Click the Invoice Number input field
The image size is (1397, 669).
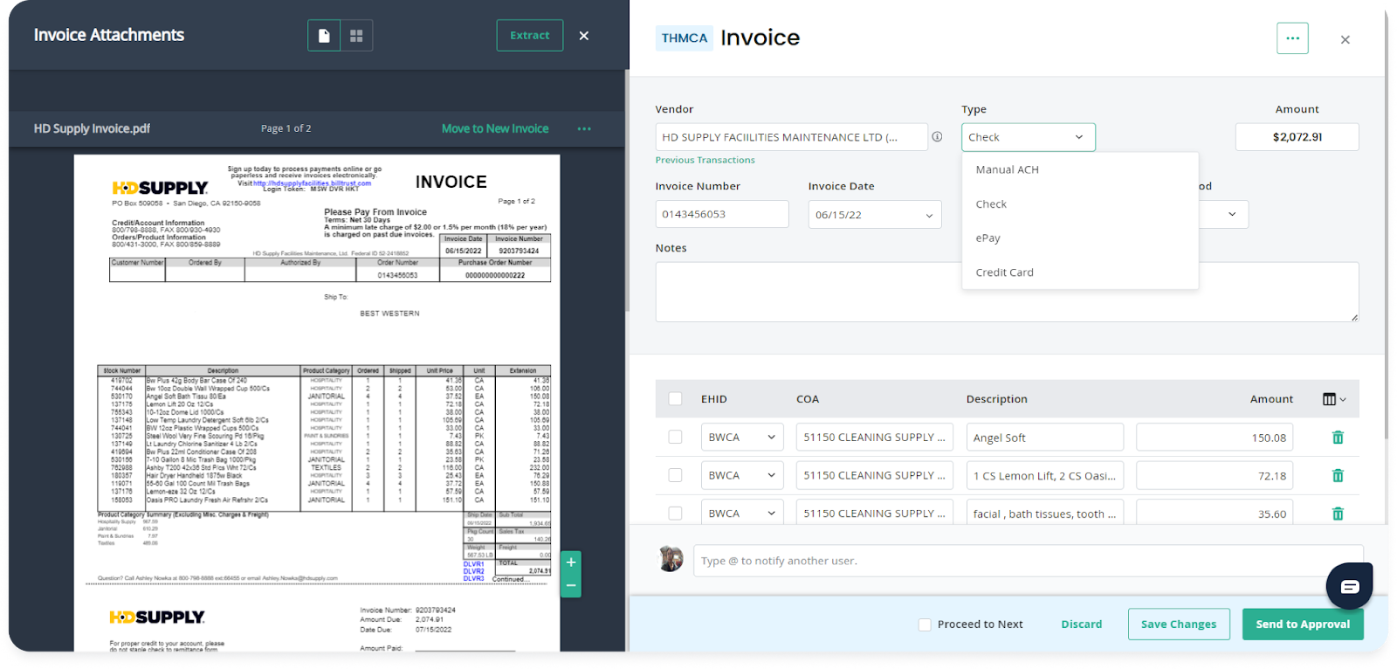click(x=721, y=215)
